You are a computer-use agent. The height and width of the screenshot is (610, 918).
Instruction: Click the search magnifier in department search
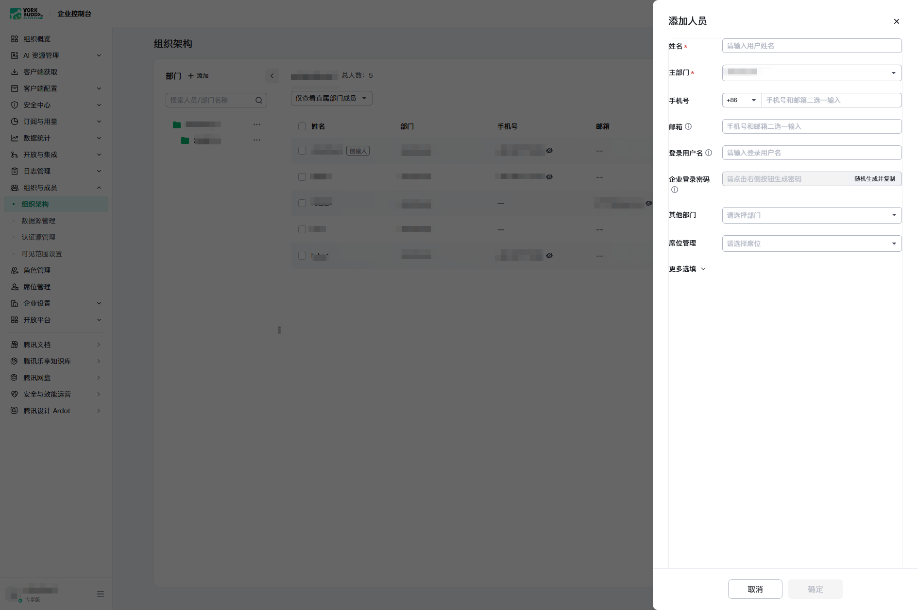point(259,100)
